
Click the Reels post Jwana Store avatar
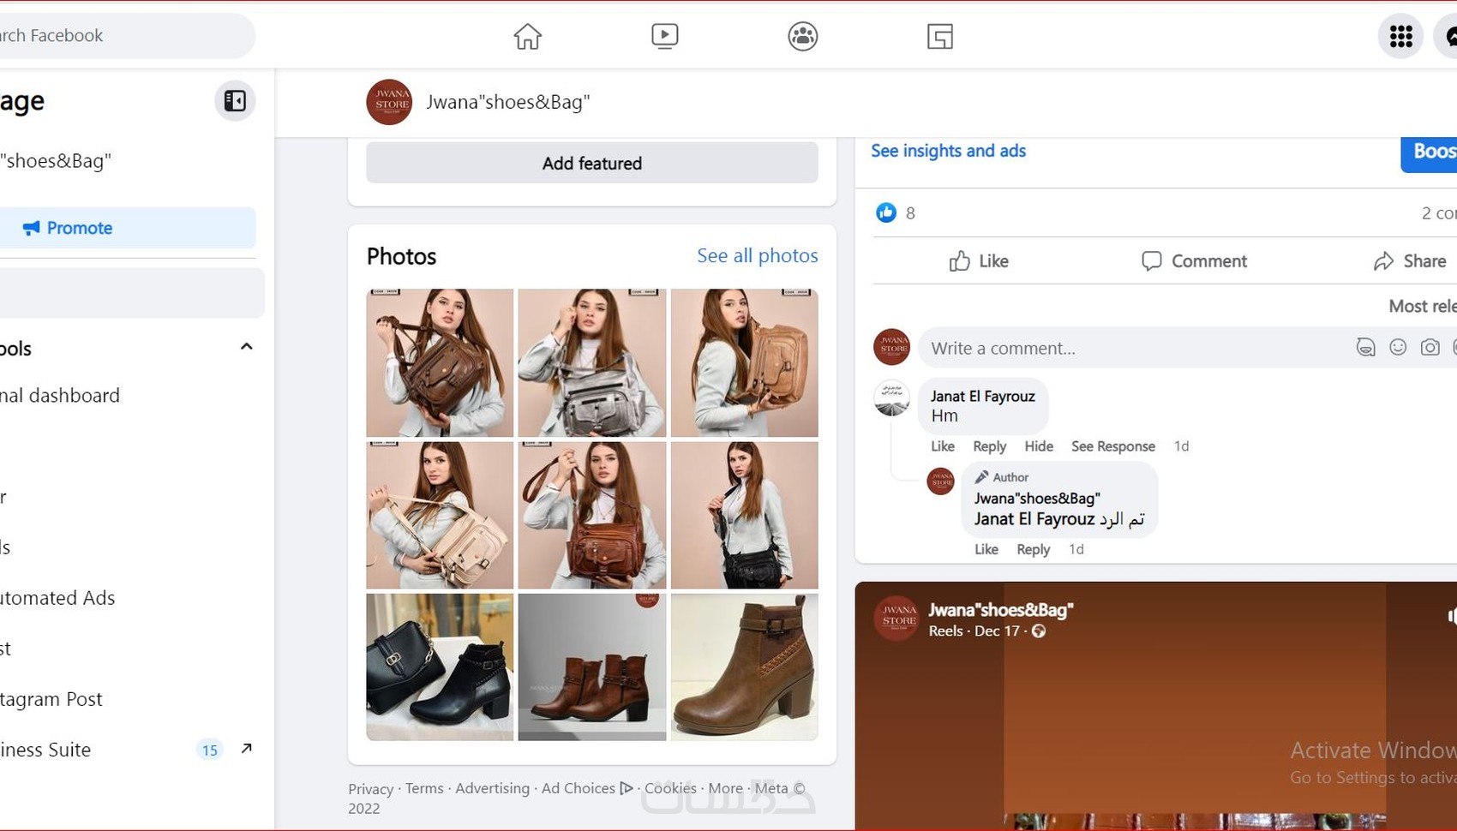point(896,619)
